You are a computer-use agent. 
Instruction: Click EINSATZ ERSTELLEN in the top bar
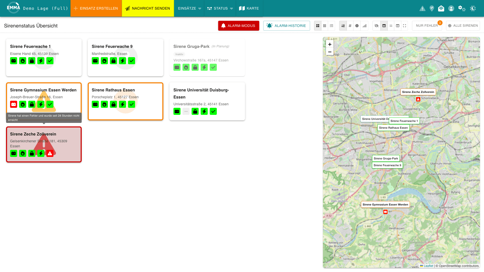coord(96,8)
